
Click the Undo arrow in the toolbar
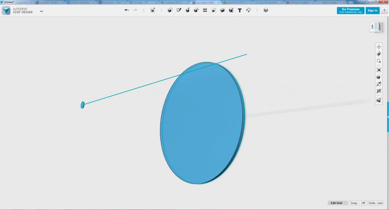[x=127, y=10]
